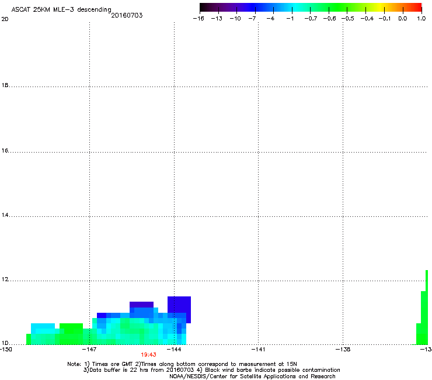Viewport: 432px width, 380px height.
Task: Click the color bar scale at top
Action: pos(311,8)
